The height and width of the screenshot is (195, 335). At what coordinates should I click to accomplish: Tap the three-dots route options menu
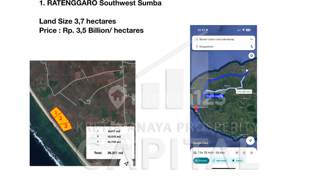coord(251,39)
